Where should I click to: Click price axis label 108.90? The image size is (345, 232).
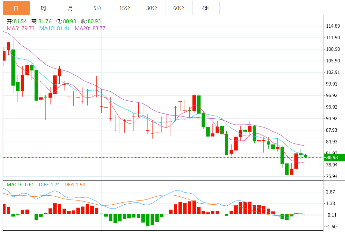pyautogui.click(x=333, y=49)
